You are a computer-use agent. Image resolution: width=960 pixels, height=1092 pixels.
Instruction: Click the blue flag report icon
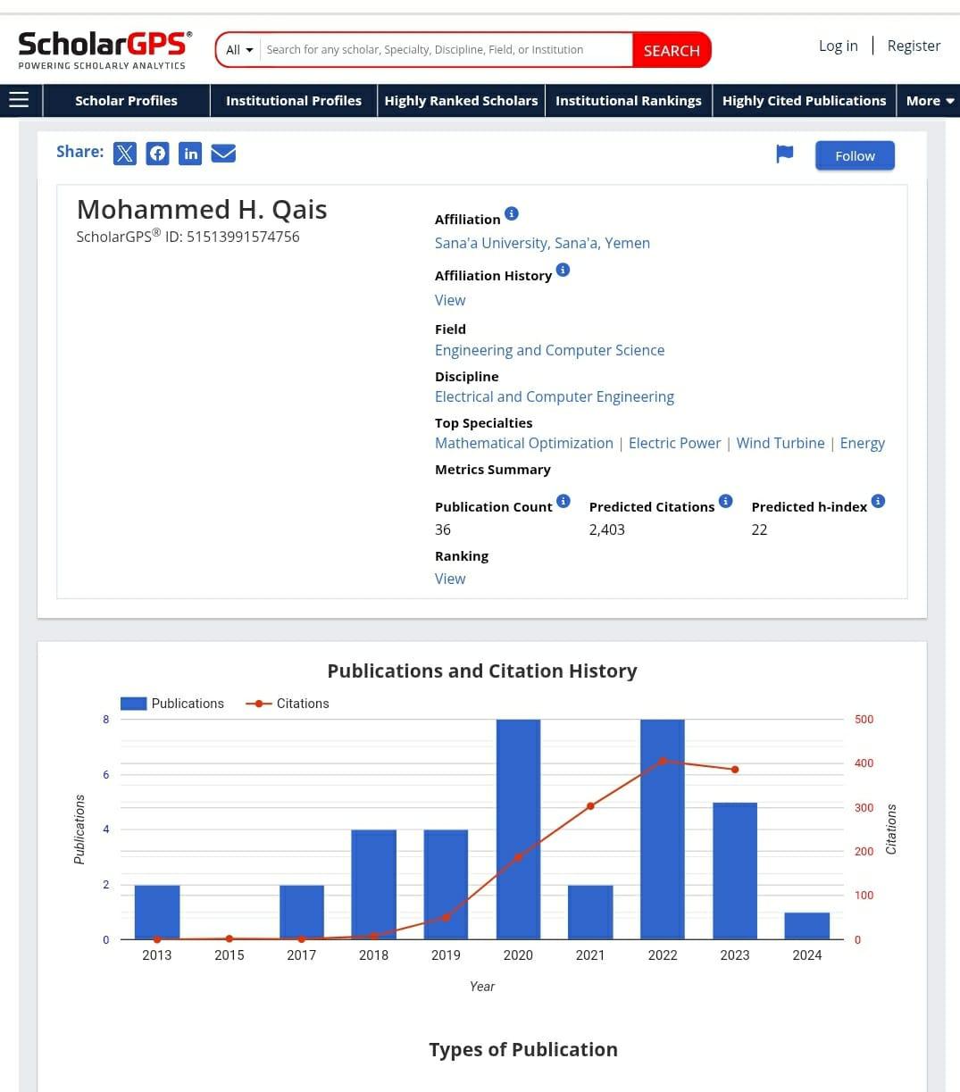[784, 154]
